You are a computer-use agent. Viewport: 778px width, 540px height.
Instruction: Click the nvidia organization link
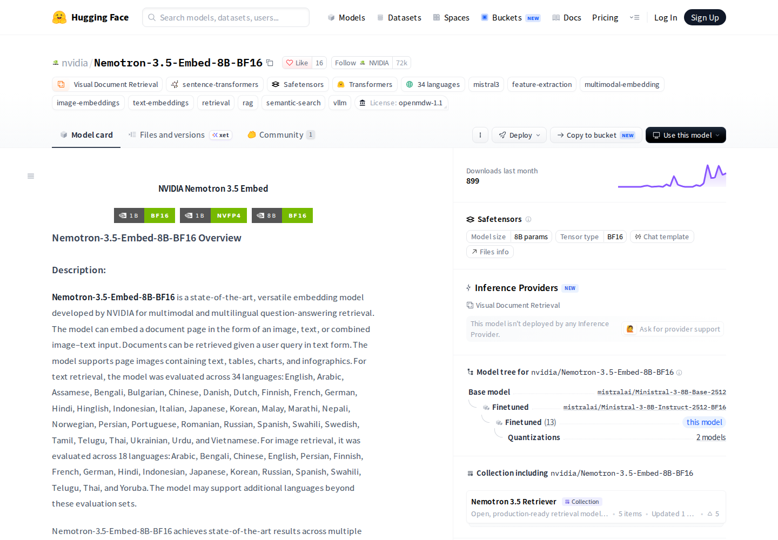pyautogui.click(x=75, y=63)
